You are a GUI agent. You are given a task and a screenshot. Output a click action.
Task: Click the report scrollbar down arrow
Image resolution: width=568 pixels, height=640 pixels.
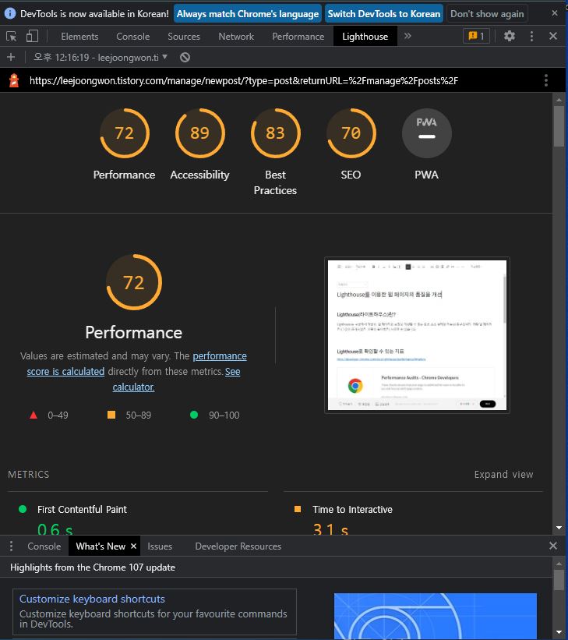point(559,528)
